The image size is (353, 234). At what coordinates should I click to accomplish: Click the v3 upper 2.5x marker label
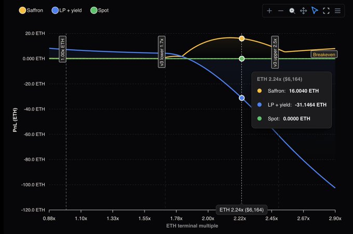pyautogui.click(x=275, y=52)
